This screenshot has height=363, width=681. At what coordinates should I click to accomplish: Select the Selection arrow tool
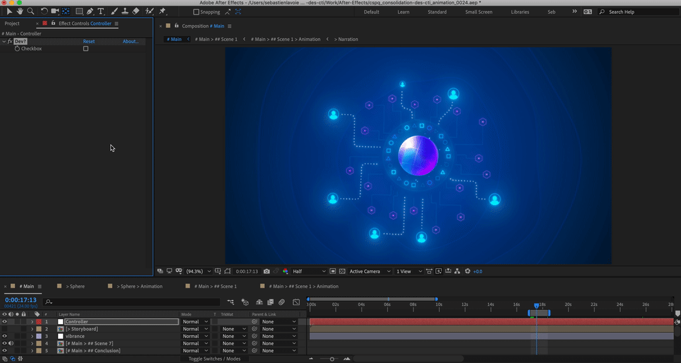tap(10, 12)
